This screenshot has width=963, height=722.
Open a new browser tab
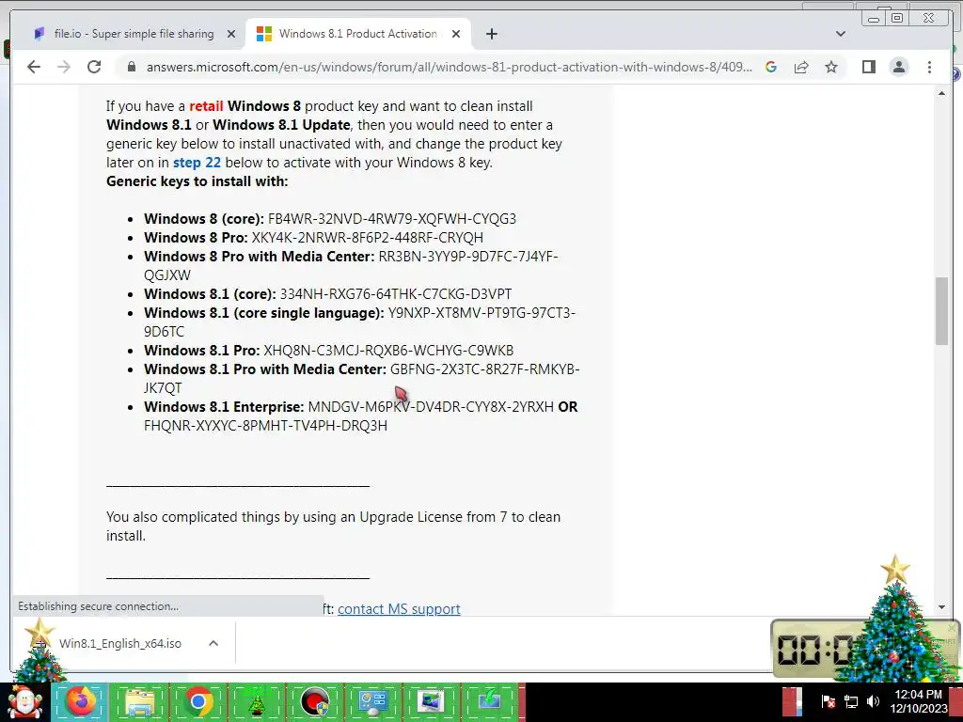click(x=491, y=34)
